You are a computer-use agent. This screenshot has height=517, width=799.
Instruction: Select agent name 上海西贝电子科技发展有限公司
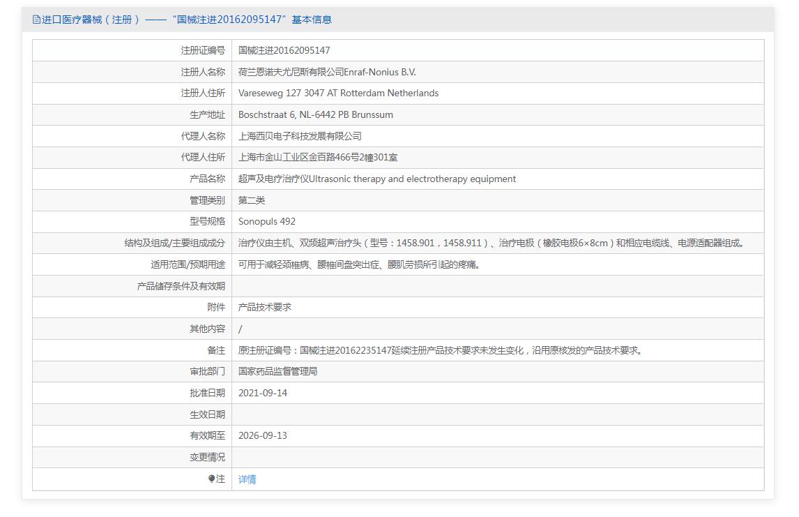click(x=300, y=136)
